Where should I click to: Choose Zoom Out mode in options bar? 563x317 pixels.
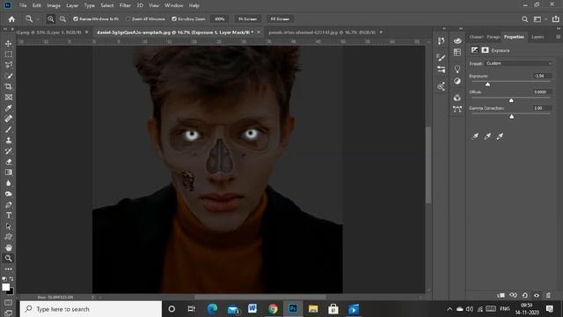pyautogui.click(x=62, y=19)
